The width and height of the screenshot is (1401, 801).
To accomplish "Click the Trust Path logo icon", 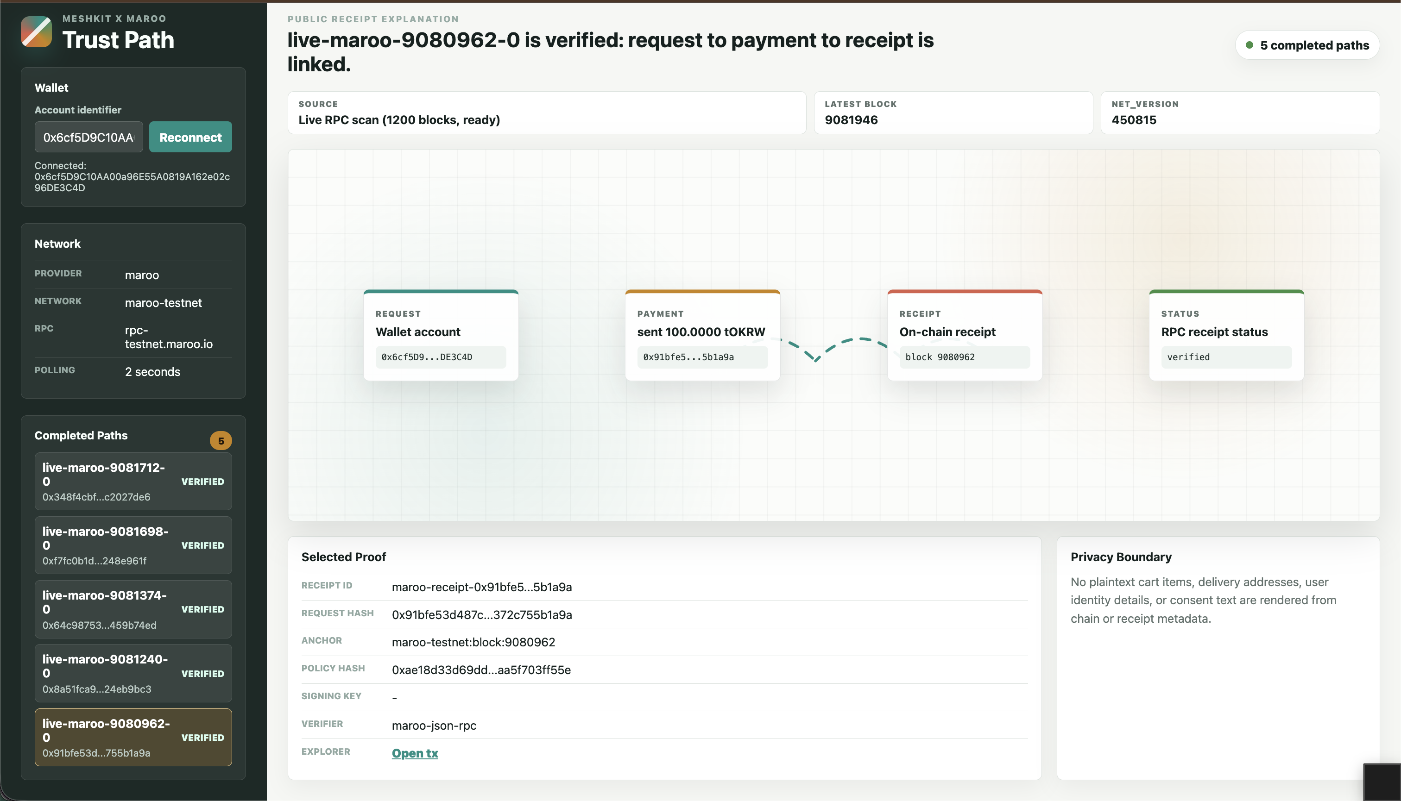I will point(36,31).
